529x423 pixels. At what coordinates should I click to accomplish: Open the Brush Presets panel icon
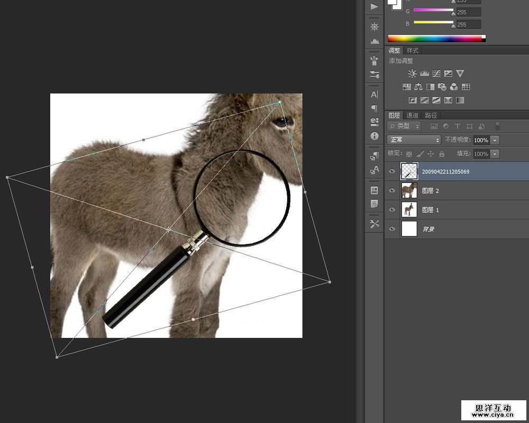click(375, 61)
